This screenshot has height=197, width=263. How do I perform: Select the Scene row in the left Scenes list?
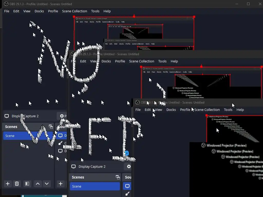point(28,136)
